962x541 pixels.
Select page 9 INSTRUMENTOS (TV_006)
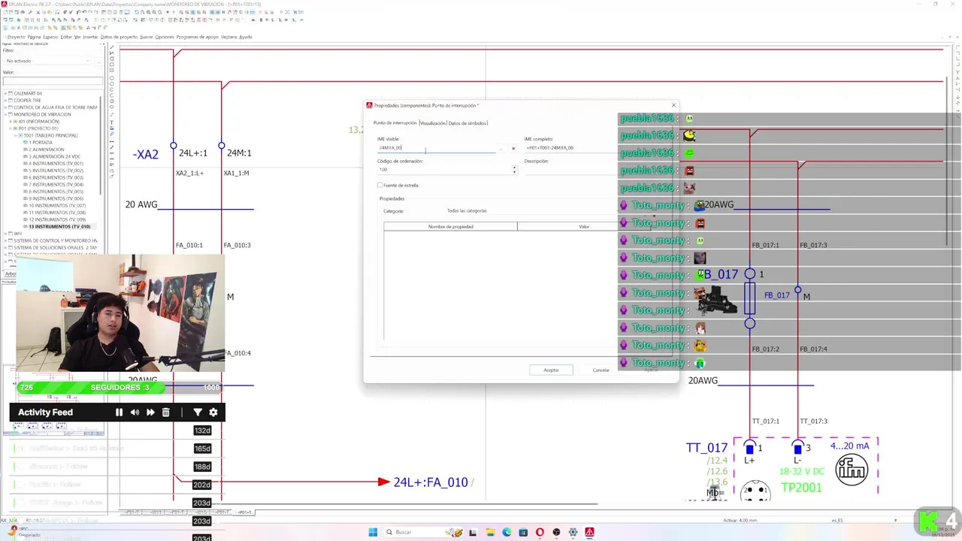55,198
